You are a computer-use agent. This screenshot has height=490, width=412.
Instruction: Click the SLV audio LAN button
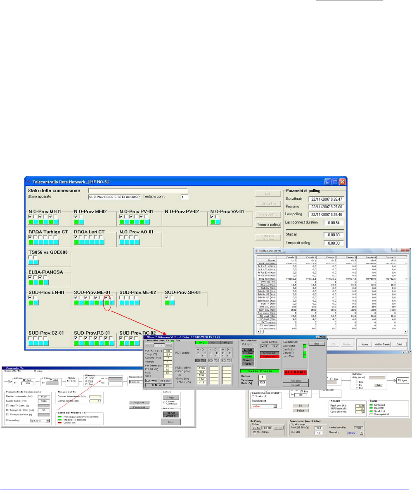[275, 346]
